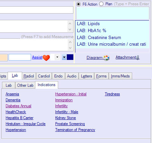Click the Attachment paperclip icon
Viewport: 152px width, 143px height.
coord(138,58)
